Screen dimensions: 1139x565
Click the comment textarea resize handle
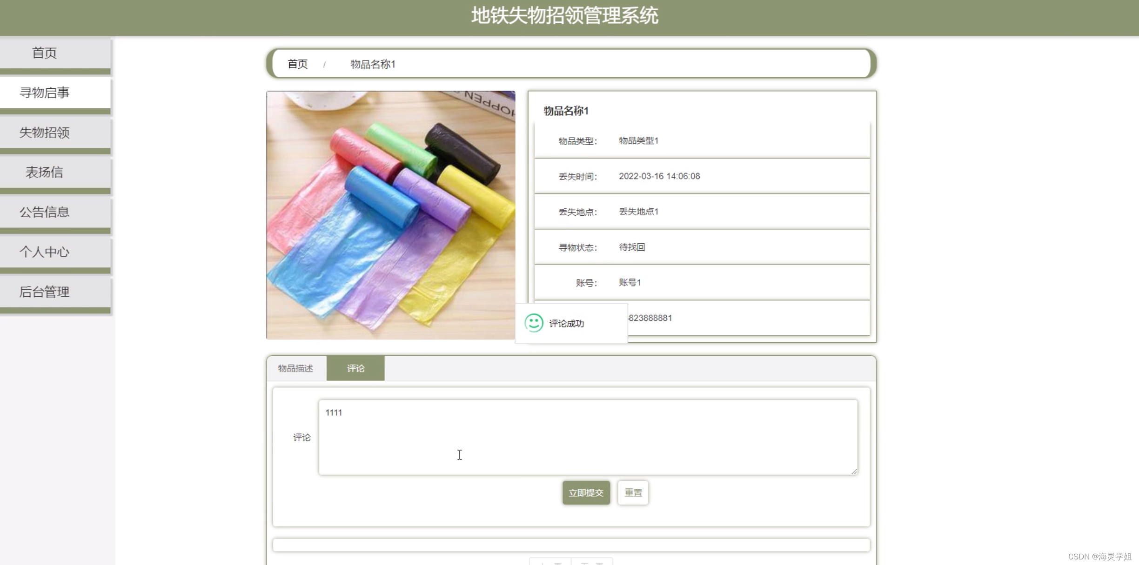[854, 471]
